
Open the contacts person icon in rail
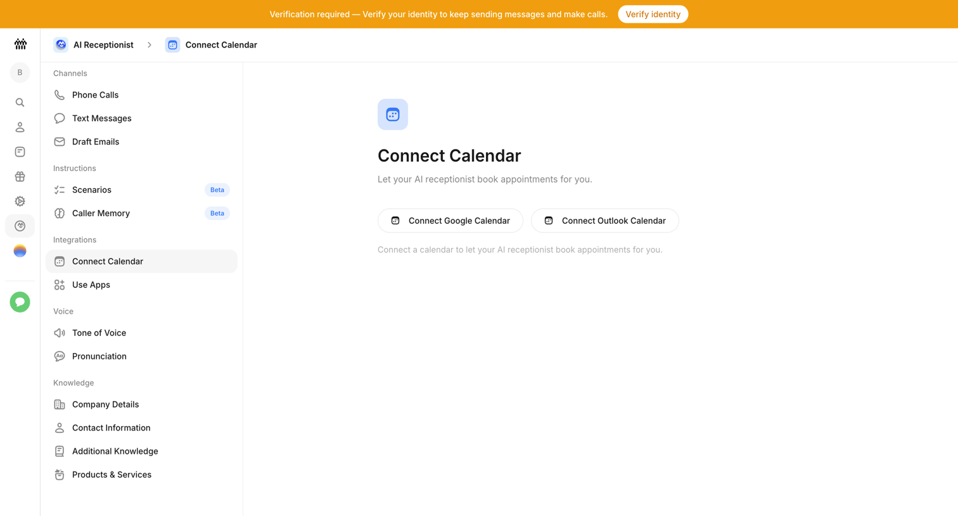tap(20, 127)
